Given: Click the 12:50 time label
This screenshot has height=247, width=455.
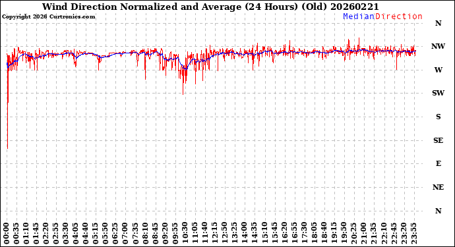Looking at the screenshot, I should (x=225, y=233).
